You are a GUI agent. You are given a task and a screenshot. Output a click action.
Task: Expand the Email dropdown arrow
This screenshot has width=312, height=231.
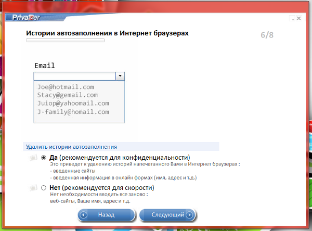120,76
